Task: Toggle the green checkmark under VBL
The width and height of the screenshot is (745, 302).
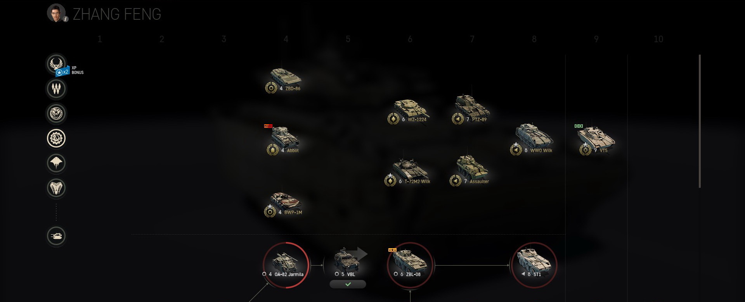Action: [x=348, y=284]
